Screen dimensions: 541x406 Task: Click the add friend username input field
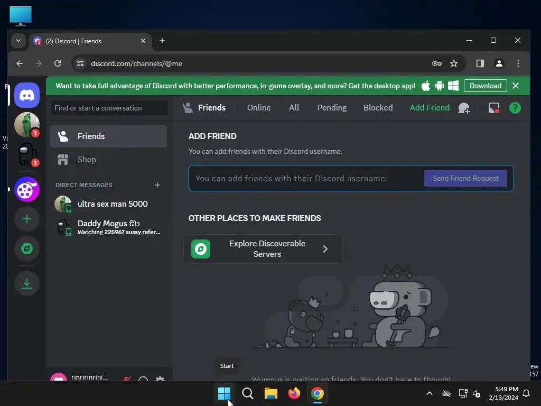tap(307, 179)
